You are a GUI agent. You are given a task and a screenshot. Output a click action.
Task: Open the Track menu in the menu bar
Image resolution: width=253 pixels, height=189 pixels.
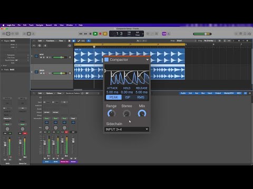point(31,25)
